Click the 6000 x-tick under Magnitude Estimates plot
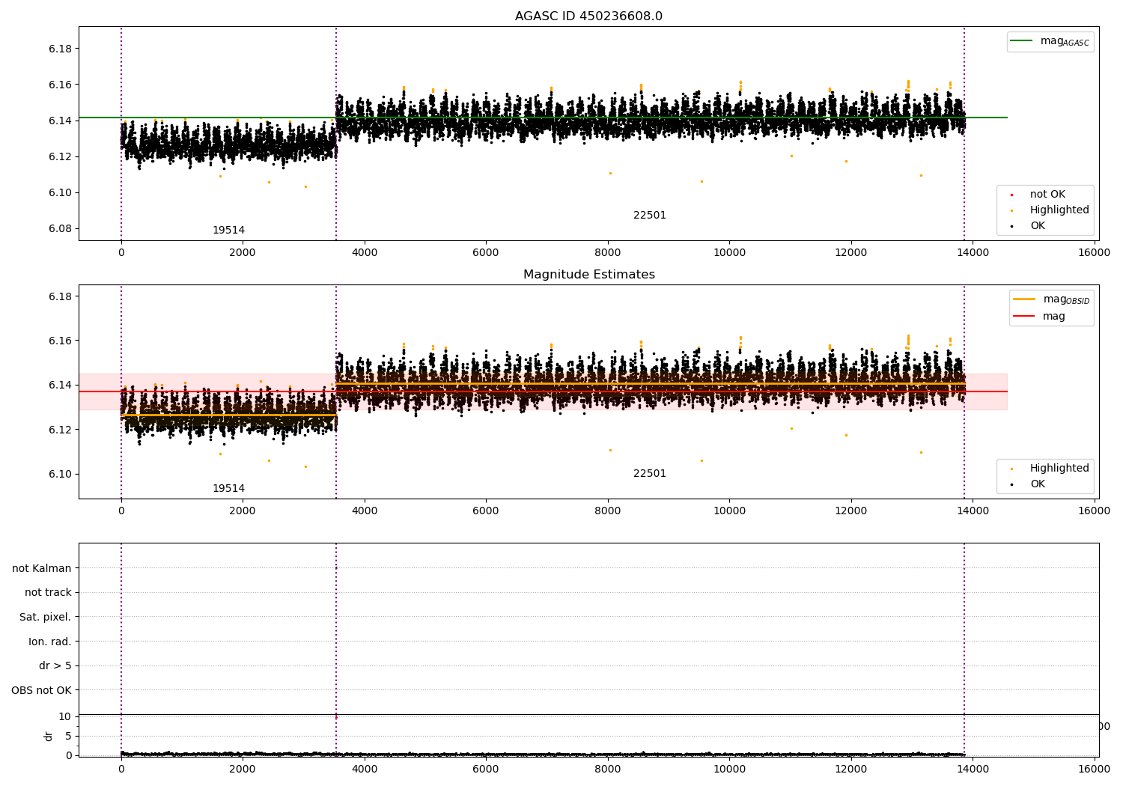Screen dimensions: 1123x786 click(x=486, y=511)
